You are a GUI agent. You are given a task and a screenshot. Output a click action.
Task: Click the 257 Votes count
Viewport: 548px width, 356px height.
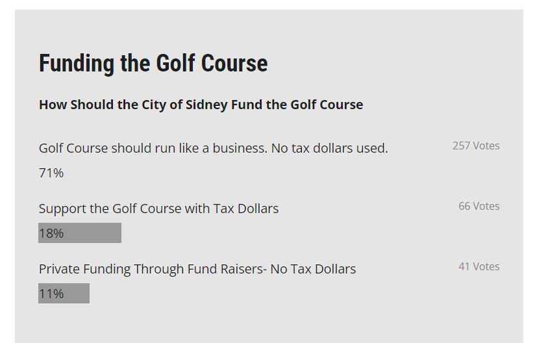tap(476, 146)
